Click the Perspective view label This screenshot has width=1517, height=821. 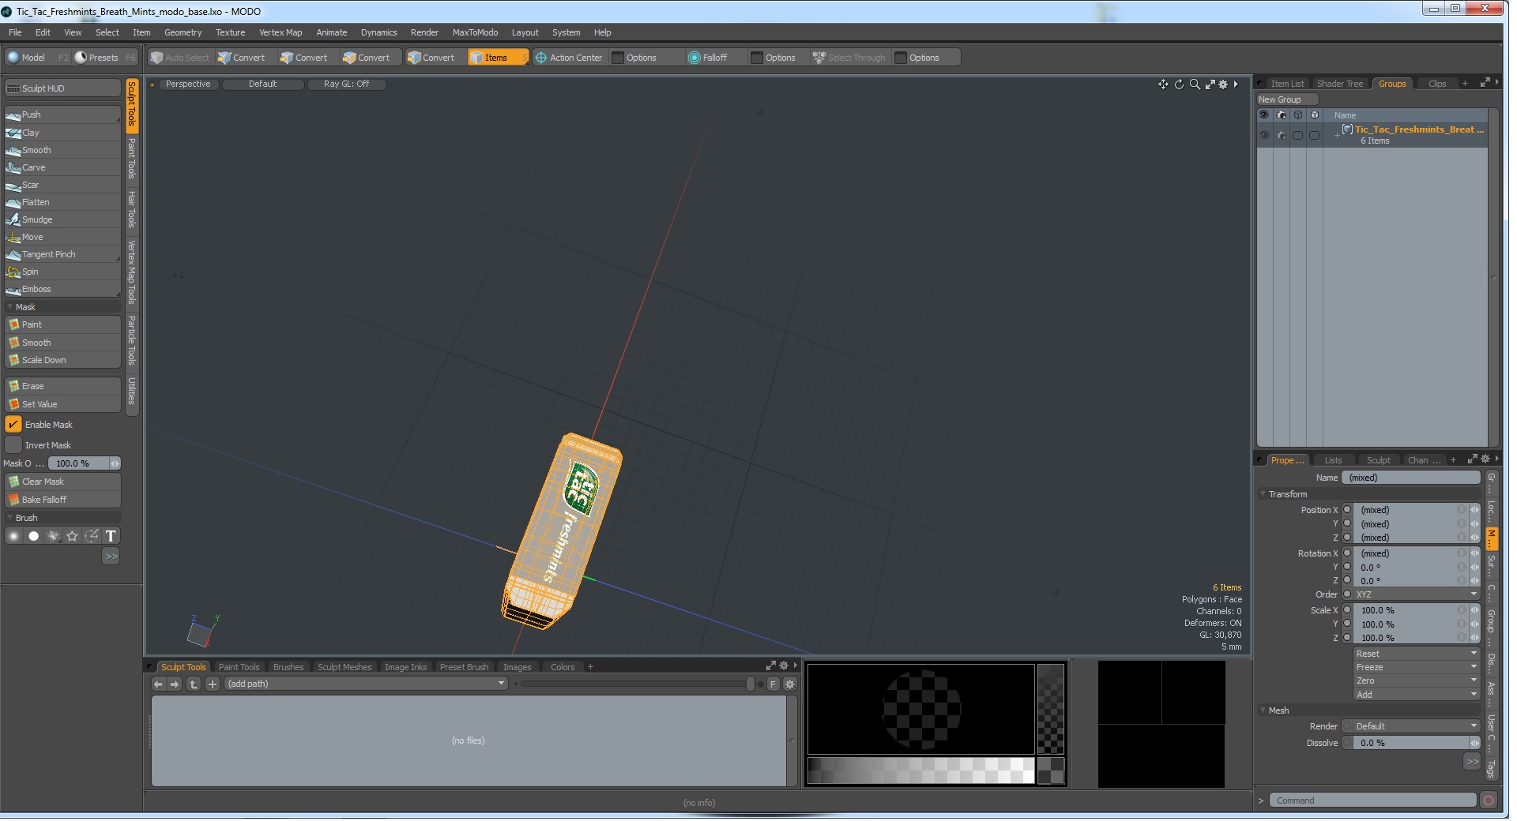[x=188, y=84]
